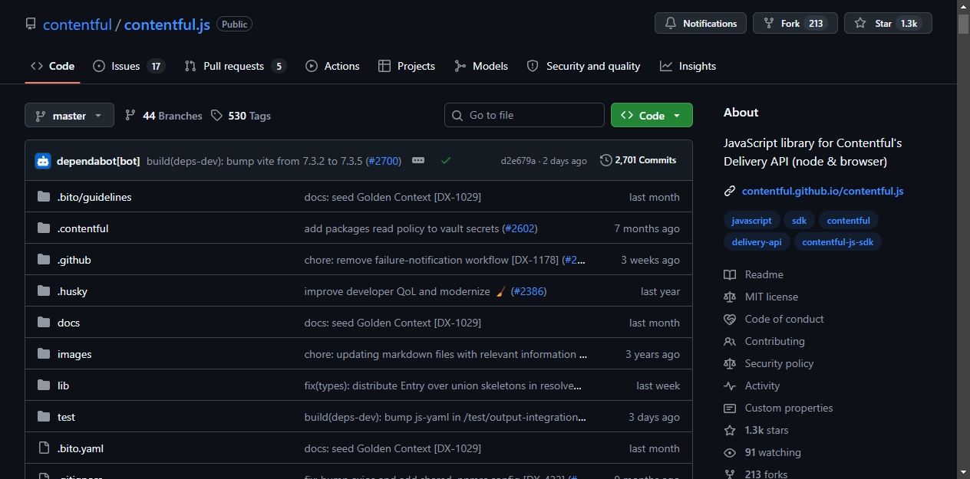Open the lib folder name
Screen dimensions: 970x479
(x=63, y=385)
